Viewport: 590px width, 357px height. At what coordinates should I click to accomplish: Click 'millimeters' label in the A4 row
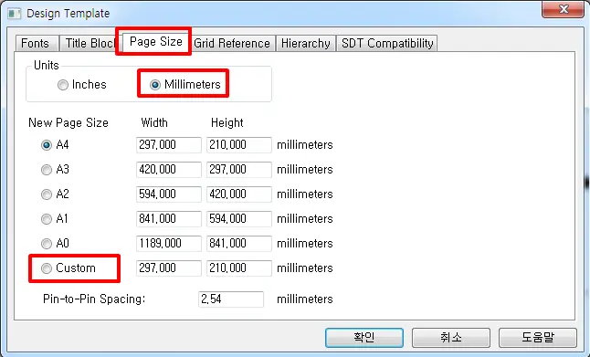click(305, 145)
